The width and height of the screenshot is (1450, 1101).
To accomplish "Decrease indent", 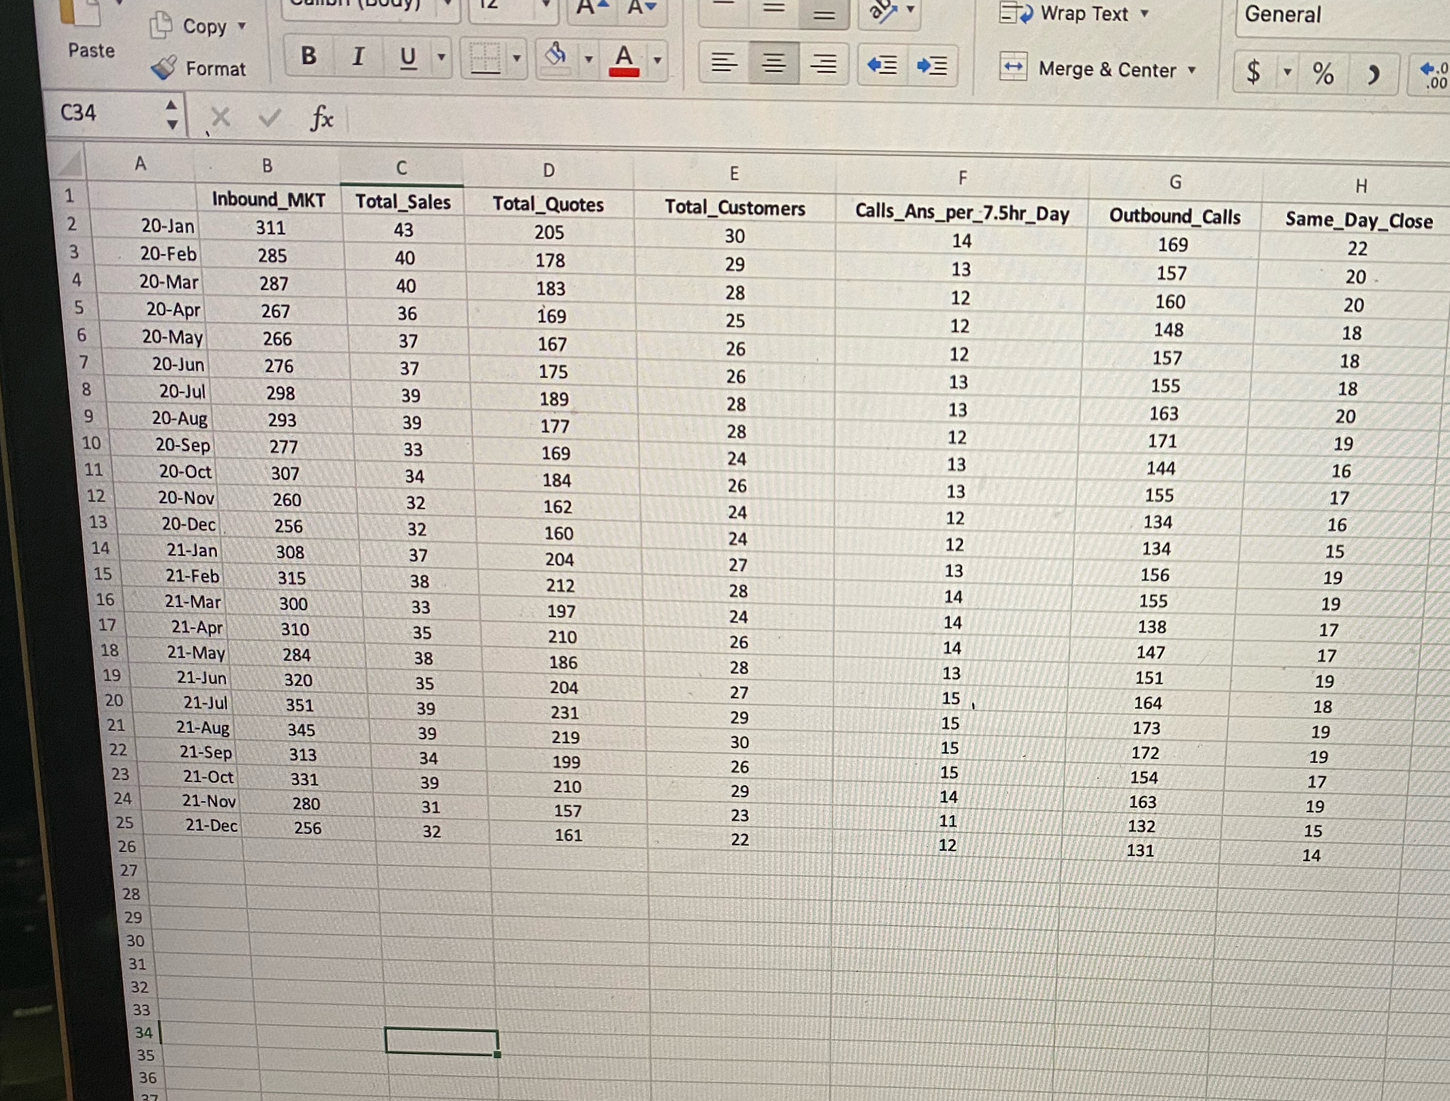I will pyautogui.click(x=882, y=65).
